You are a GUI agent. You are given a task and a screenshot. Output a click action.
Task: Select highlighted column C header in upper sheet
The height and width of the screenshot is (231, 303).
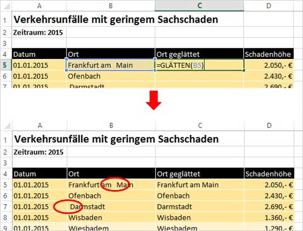[199, 6]
